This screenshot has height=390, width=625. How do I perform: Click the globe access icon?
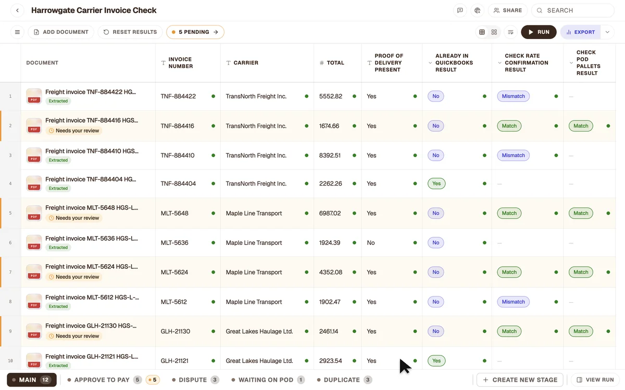477,10
